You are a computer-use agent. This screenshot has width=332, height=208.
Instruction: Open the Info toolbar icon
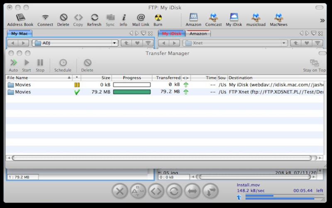[x=123, y=20]
